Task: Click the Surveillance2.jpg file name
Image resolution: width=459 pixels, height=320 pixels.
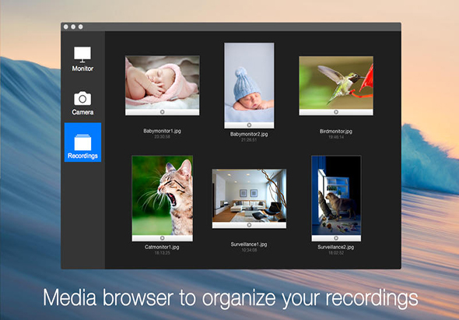Action: coord(336,247)
